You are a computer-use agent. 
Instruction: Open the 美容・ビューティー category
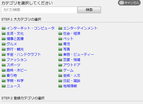point(78,54)
